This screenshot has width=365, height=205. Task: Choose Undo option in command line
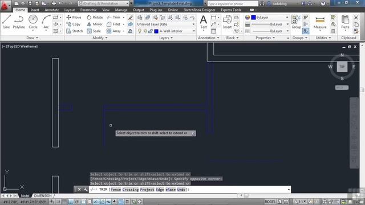[x=181, y=190]
